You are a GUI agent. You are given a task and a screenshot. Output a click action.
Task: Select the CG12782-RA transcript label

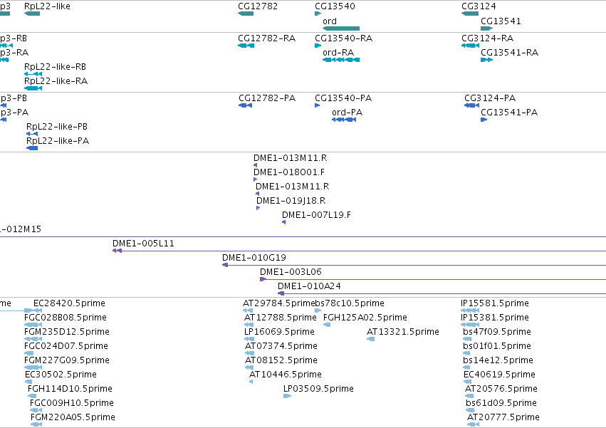(266, 38)
